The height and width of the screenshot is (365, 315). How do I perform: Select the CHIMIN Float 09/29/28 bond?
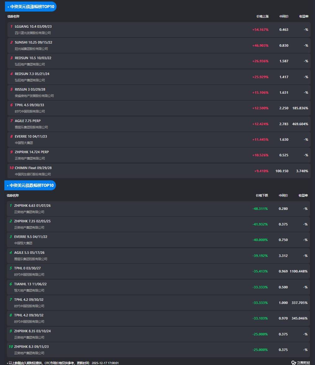coord(33,168)
